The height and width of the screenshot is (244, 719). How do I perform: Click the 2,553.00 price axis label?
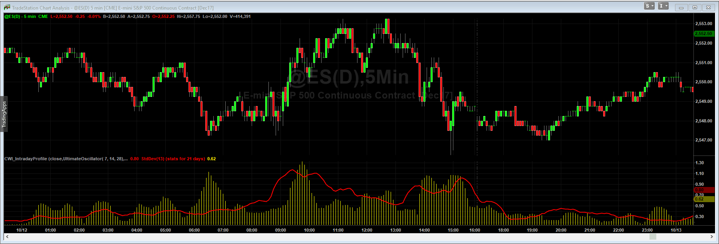pos(704,24)
